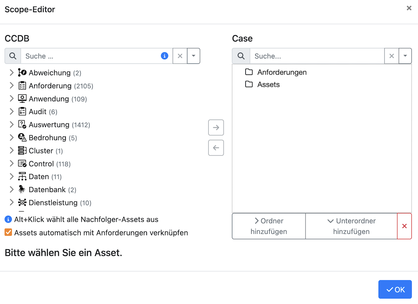Click the right arrow to transfer assets
The height and width of the screenshot is (304, 418).
pos(216,128)
